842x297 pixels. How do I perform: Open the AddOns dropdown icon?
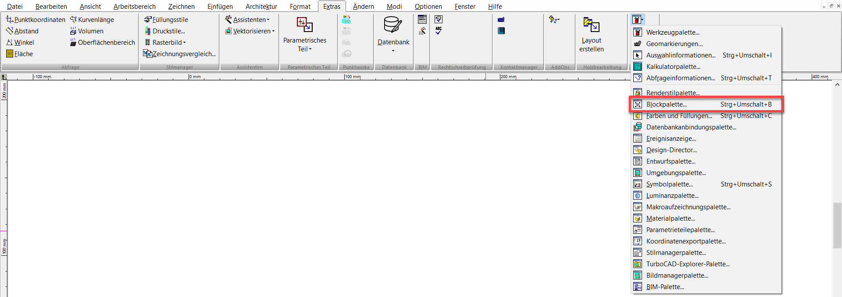point(554,20)
